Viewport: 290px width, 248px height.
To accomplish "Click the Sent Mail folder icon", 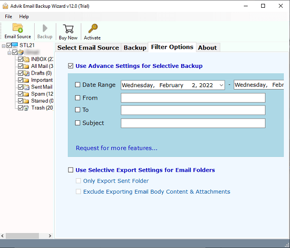I will click(26, 87).
